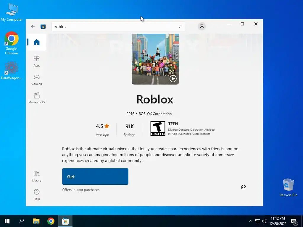Click the Microsoft Store taskbar icon
Viewport: 303px width, 227px height.
65,221
